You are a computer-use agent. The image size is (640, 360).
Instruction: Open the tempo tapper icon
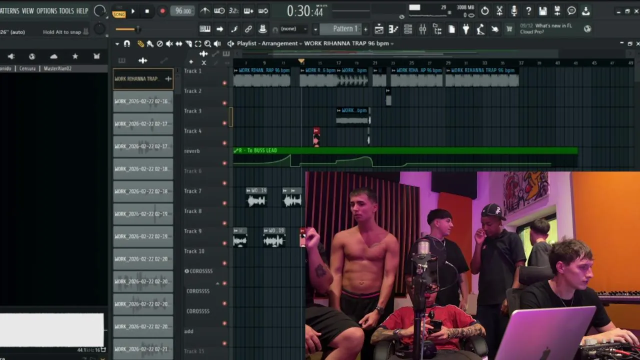480,29
